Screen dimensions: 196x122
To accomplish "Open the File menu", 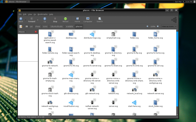I will (20, 14).
